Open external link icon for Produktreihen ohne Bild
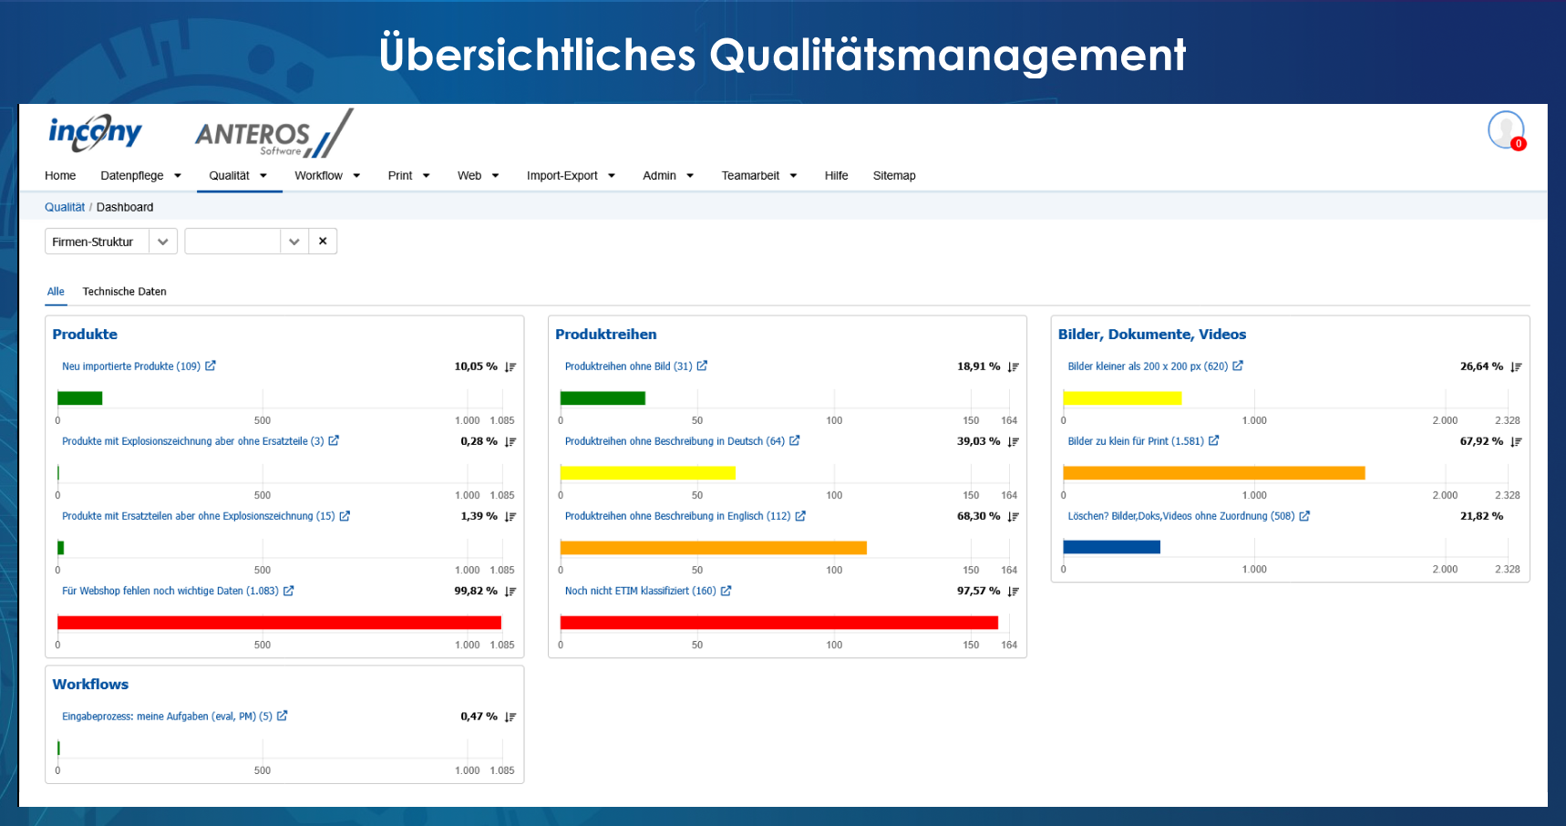 pyautogui.click(x=702, y=366)
